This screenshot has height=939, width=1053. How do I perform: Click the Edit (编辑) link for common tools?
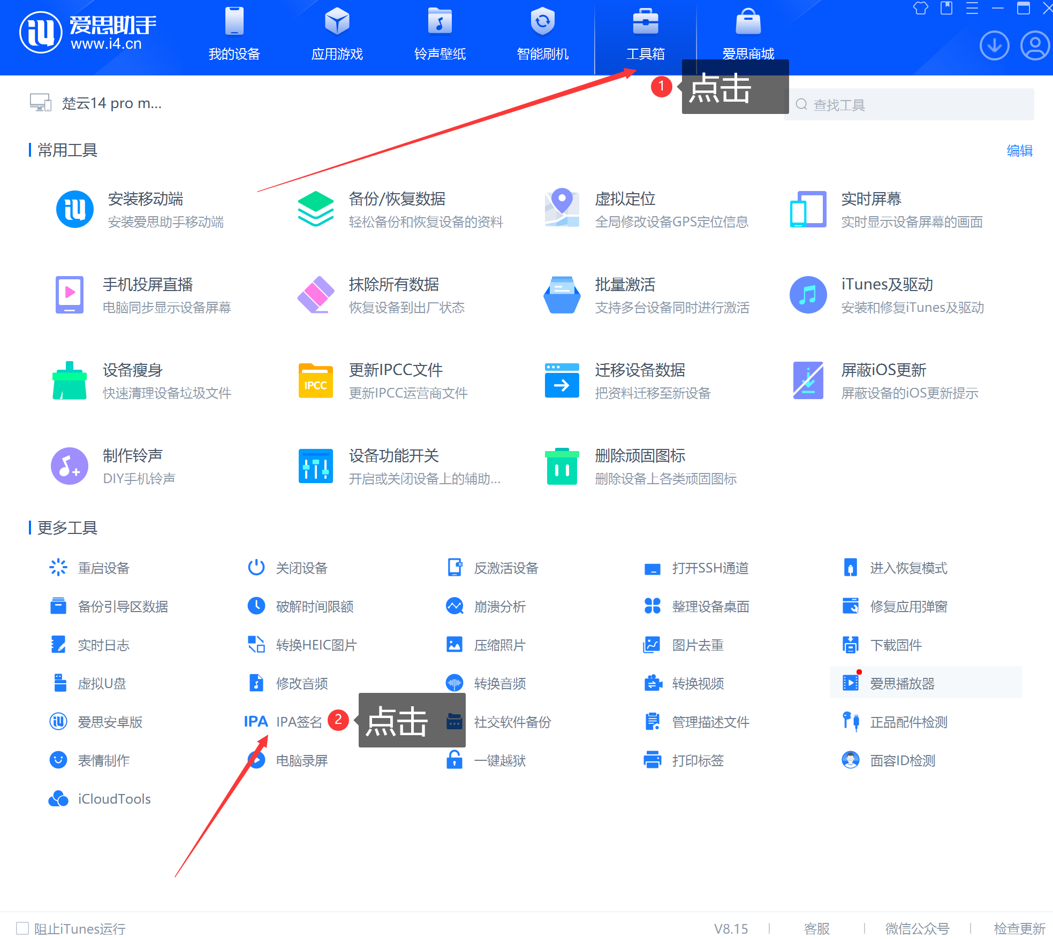point(1019,151)
